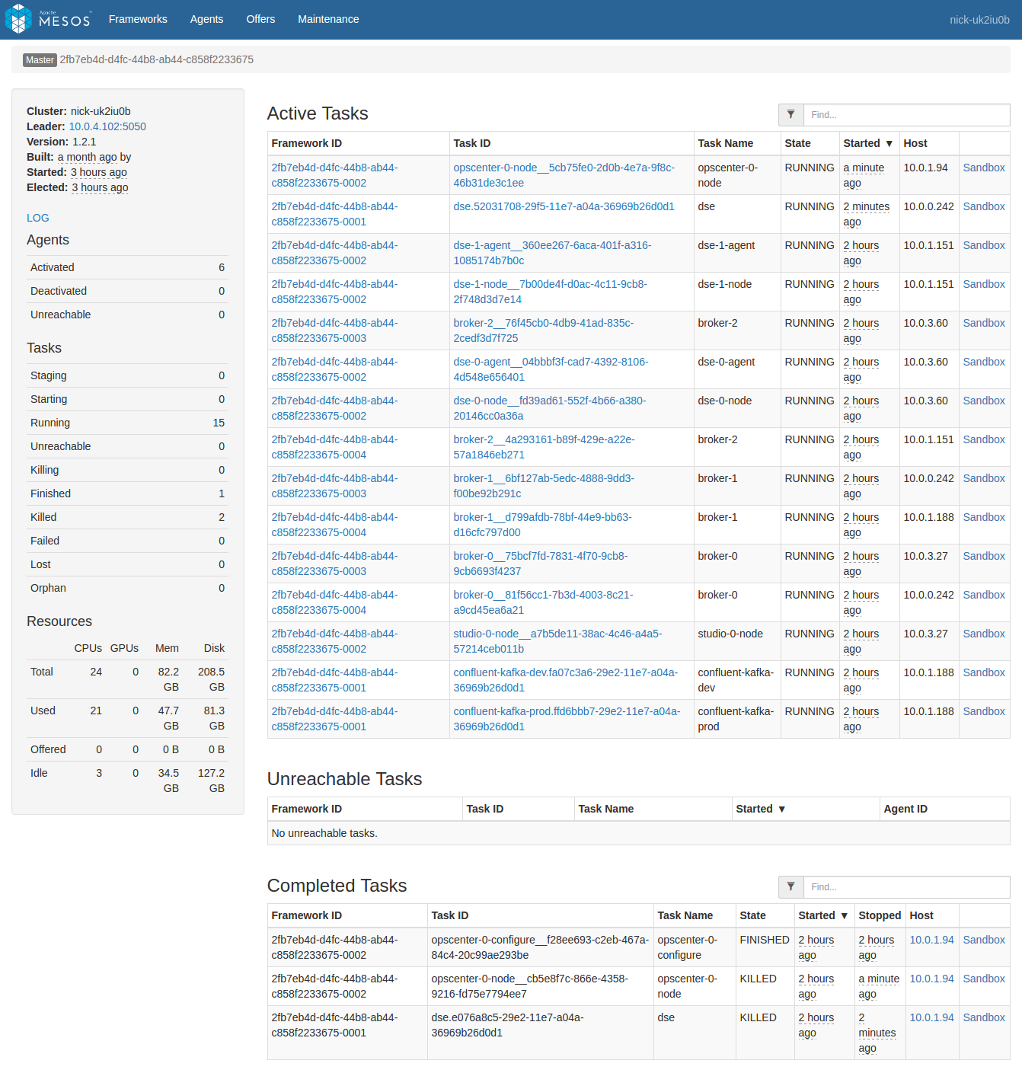Open the dse-1-node task ID link

pos(551,292)
